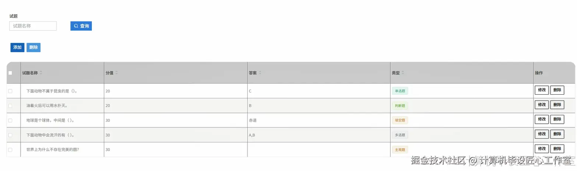Tick the checkbox for 地球是个球体 row
577x171 pixels.
tap(10, 120)
